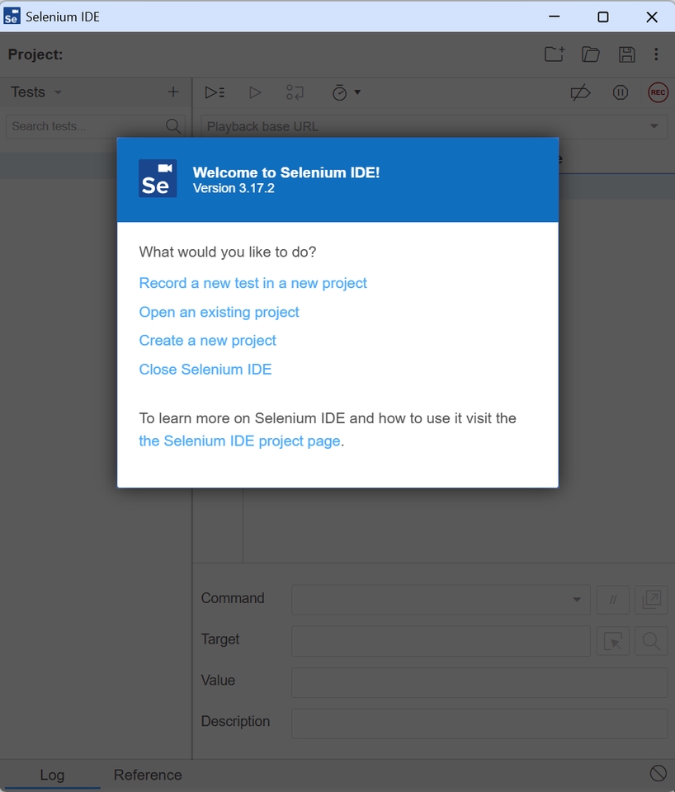Click the create new project folder icon
Screen dimensions: 675x792
[x=555, y=54]
